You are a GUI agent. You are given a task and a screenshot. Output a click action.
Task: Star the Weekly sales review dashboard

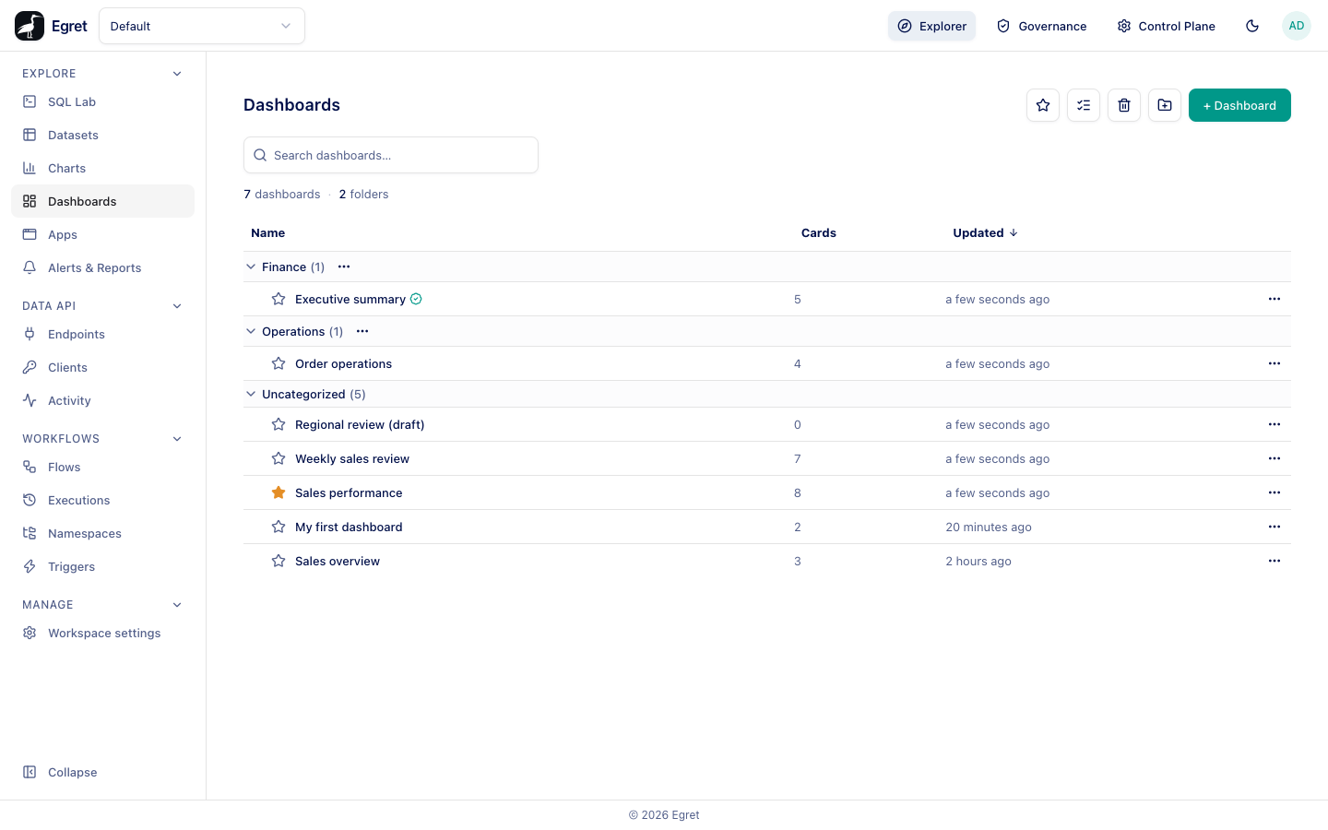[279, 458]
